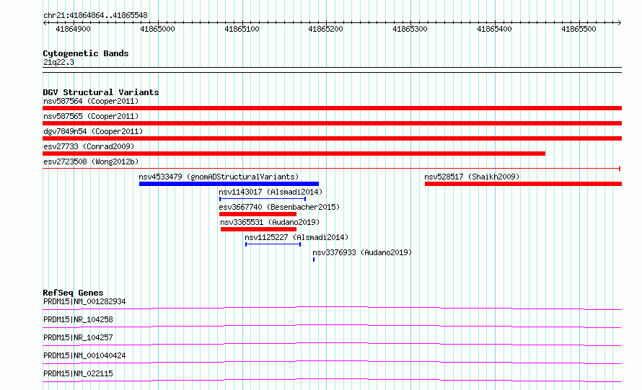This screenshot has width=642, height=390.
Task: Click nsv1143017 (Alsmadi2014) label
Action: point(271,192)
